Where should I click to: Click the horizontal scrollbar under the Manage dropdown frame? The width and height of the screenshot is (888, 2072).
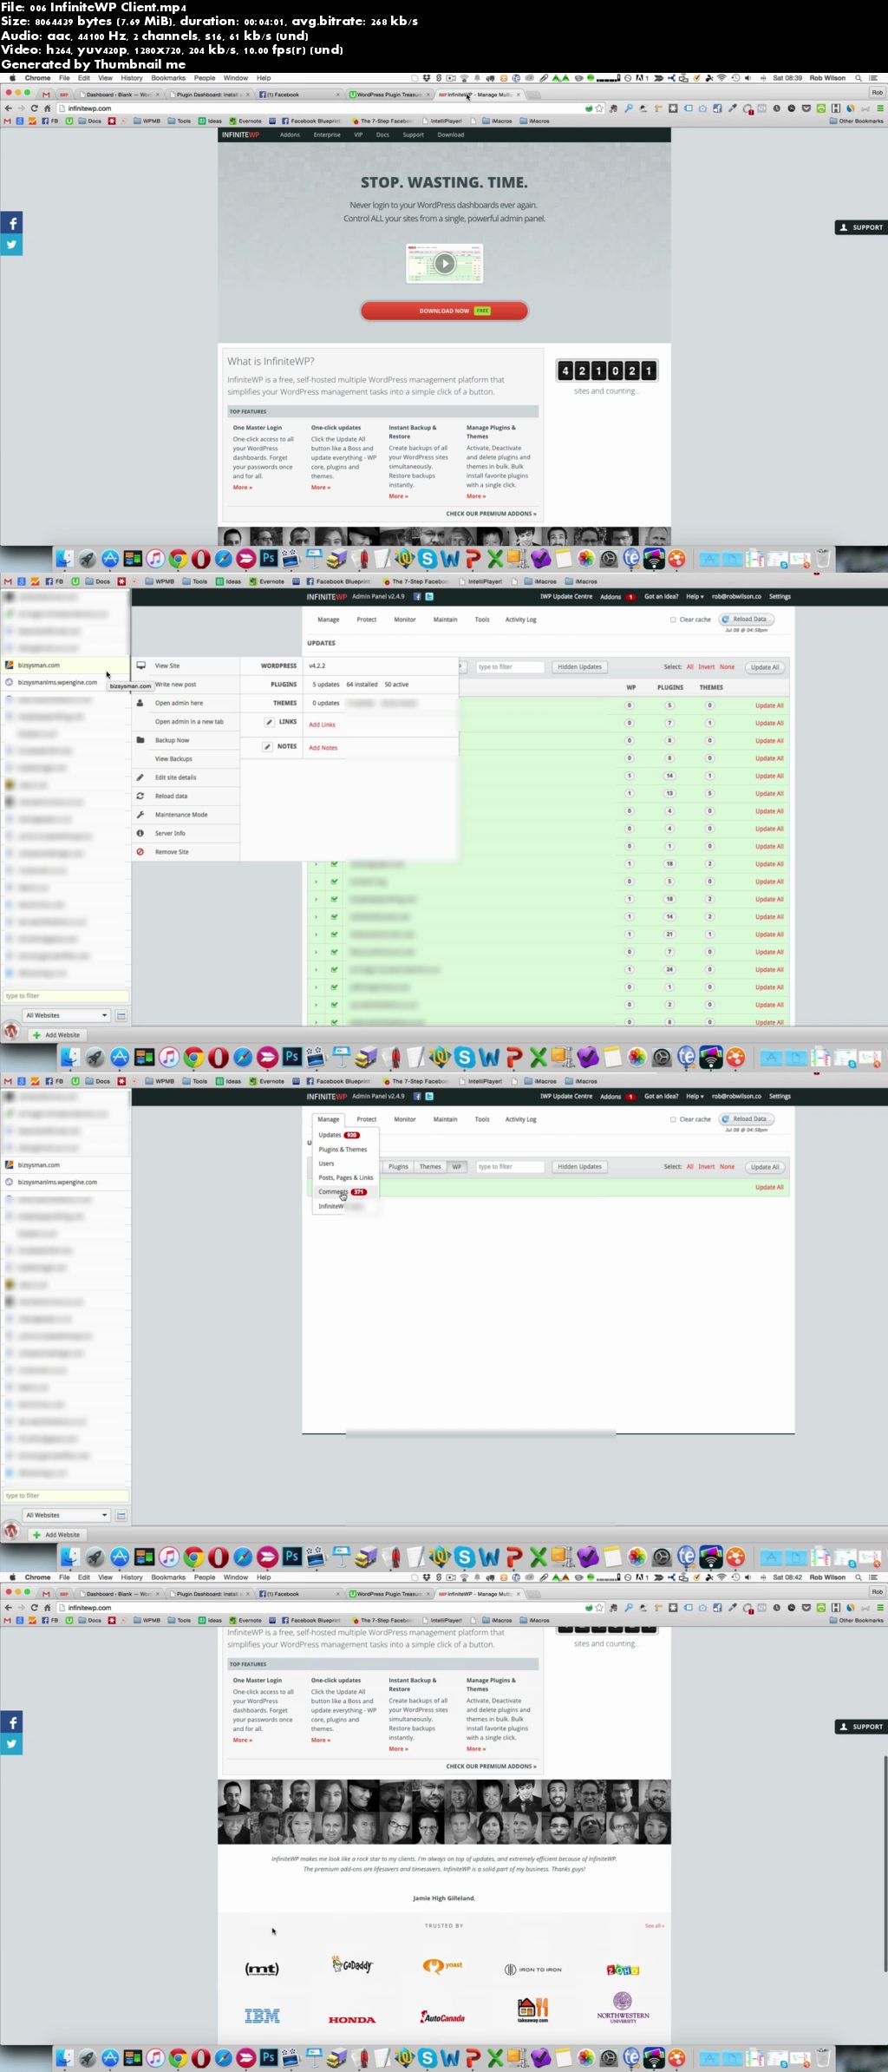tap(481, 1433)
